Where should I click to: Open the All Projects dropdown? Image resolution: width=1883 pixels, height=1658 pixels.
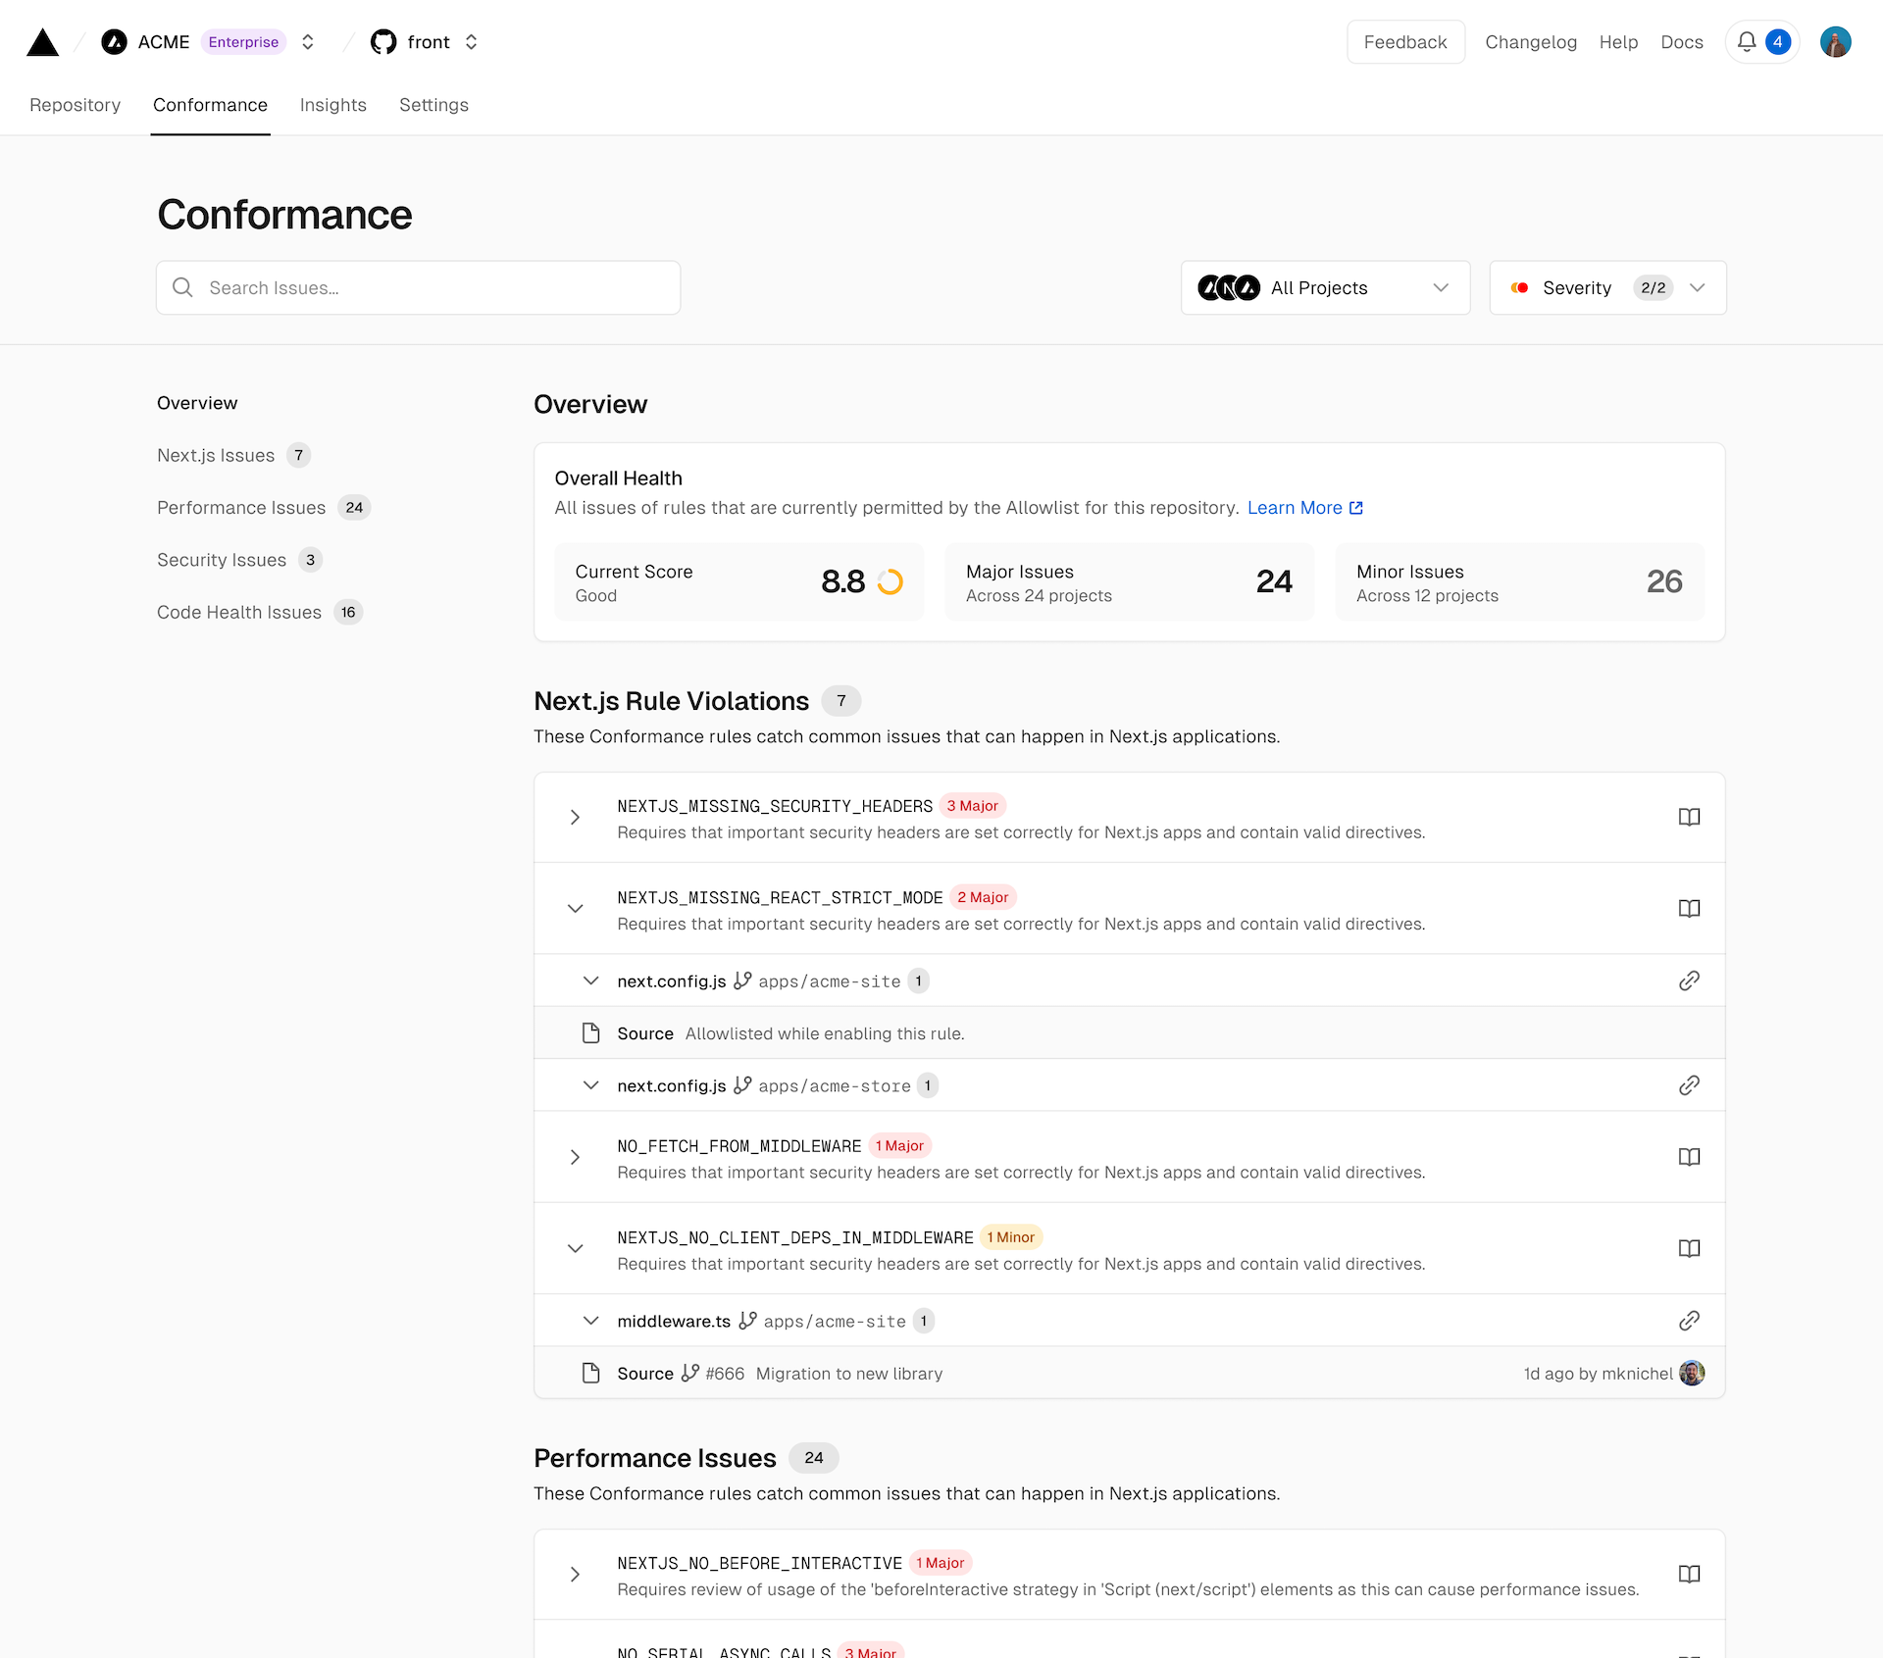point(1325,287)
